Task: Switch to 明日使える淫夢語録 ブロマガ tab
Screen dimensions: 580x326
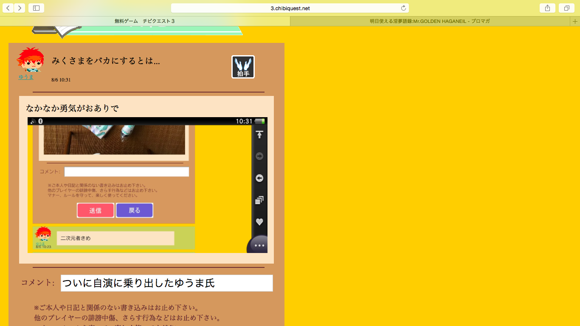Action: [430, 21]
